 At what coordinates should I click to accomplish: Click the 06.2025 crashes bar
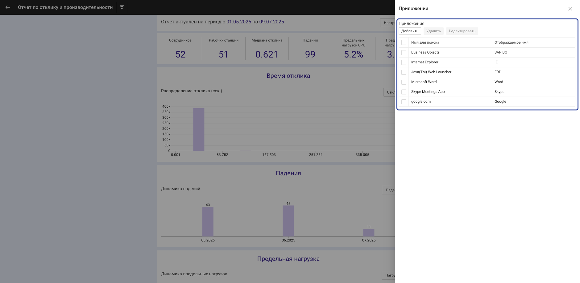pos(288,221)
